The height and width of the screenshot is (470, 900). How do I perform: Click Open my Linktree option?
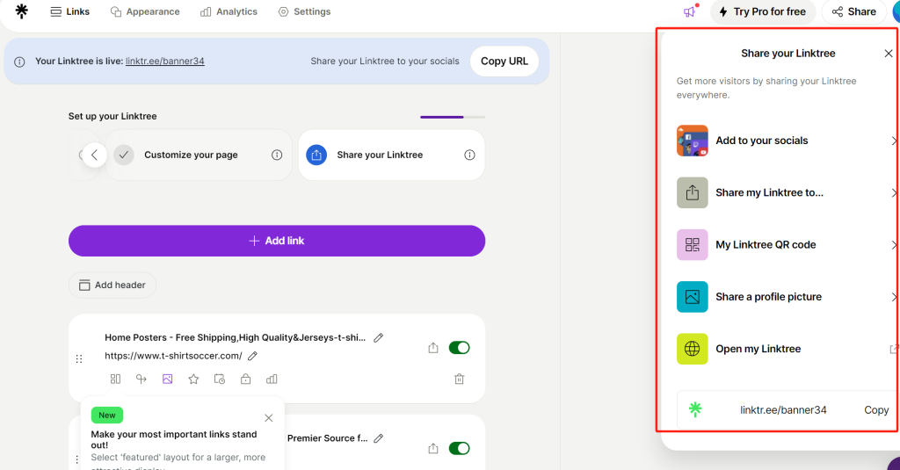coord(787,349)
